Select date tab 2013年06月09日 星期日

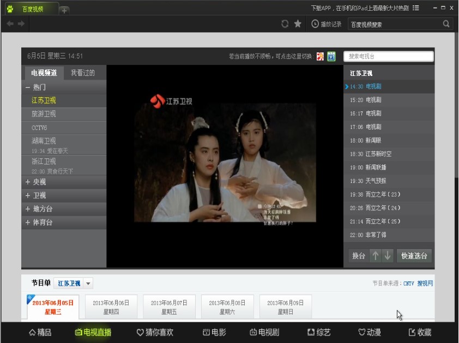[286, 307]
